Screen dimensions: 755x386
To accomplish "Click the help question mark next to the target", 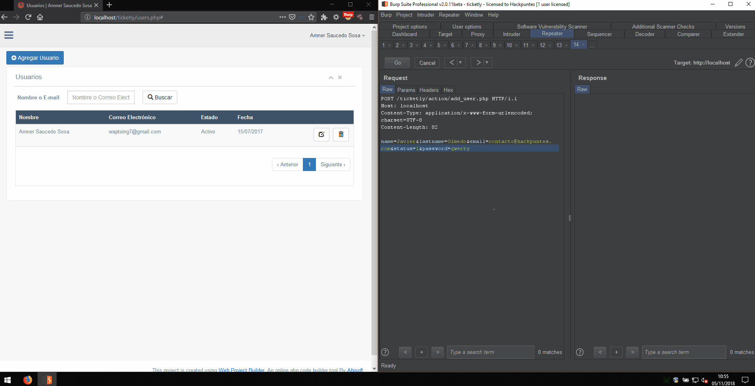I will (x=750, y=63).
